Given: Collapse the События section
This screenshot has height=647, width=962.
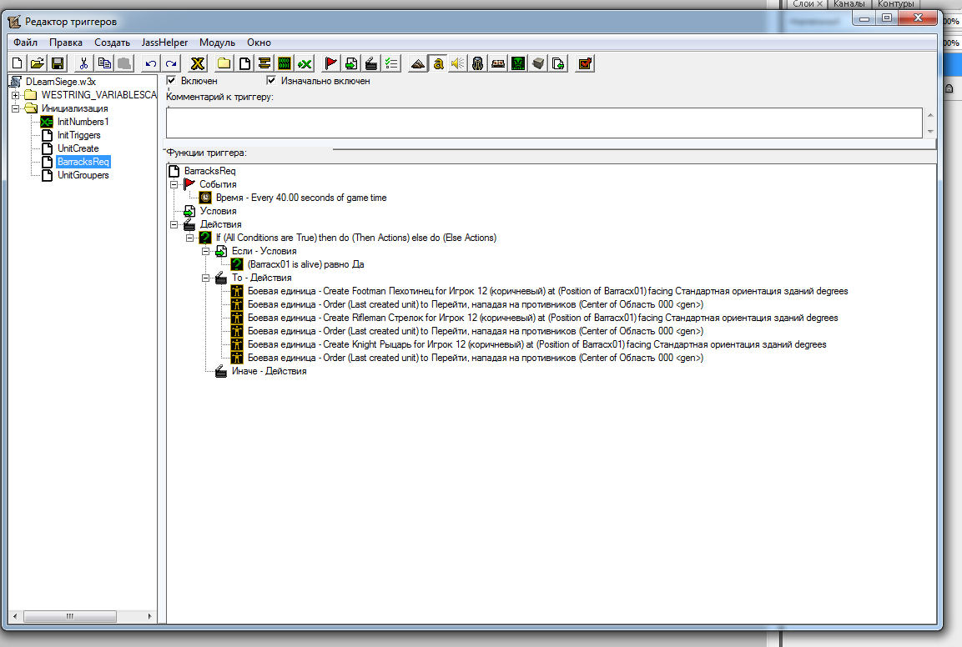Looking at the screenshot, I should [x=174, y=184].
